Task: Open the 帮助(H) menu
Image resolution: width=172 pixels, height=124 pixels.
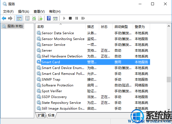Action: [x=55, y=12]
